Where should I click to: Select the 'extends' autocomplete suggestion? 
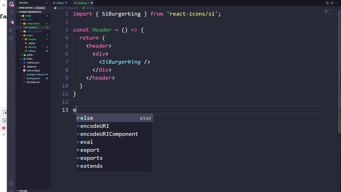click(115, 166)
